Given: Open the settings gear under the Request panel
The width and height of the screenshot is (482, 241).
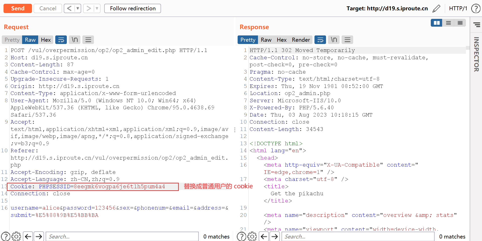Looking at the screenshot, I should tap(16, 236).
